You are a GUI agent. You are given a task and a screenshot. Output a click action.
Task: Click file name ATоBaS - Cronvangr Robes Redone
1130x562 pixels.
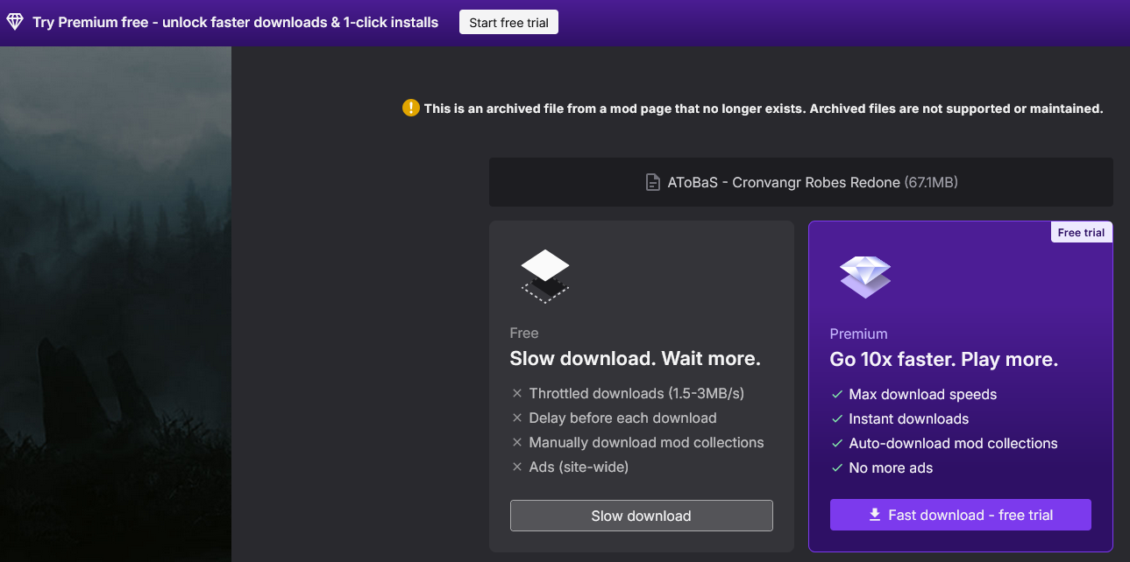pos(784,183)
